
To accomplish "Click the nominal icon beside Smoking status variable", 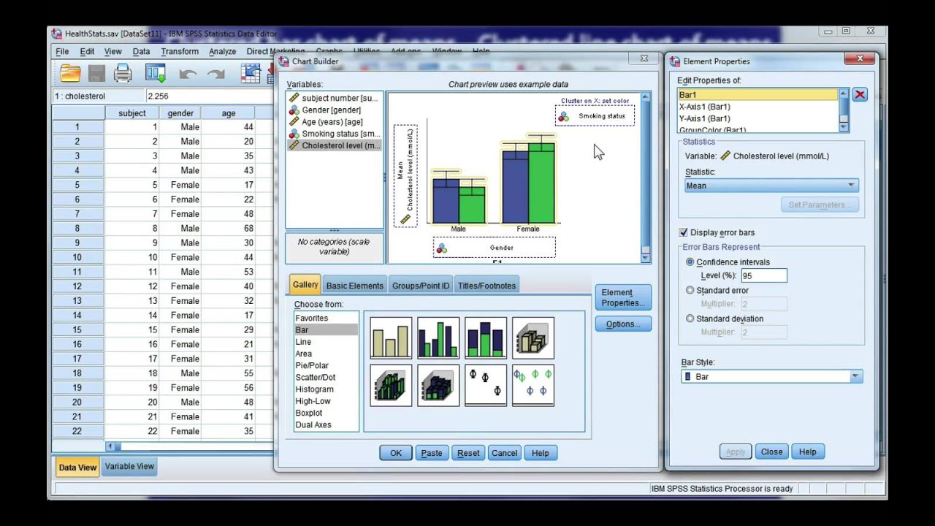I will (294, 134).
